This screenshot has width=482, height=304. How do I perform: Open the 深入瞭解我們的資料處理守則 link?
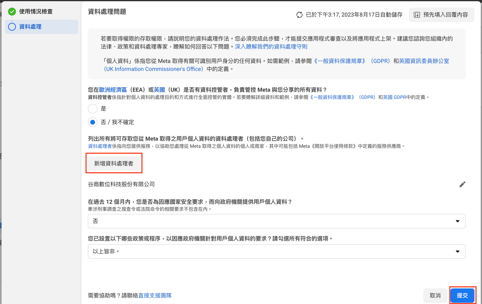point(271,47)
